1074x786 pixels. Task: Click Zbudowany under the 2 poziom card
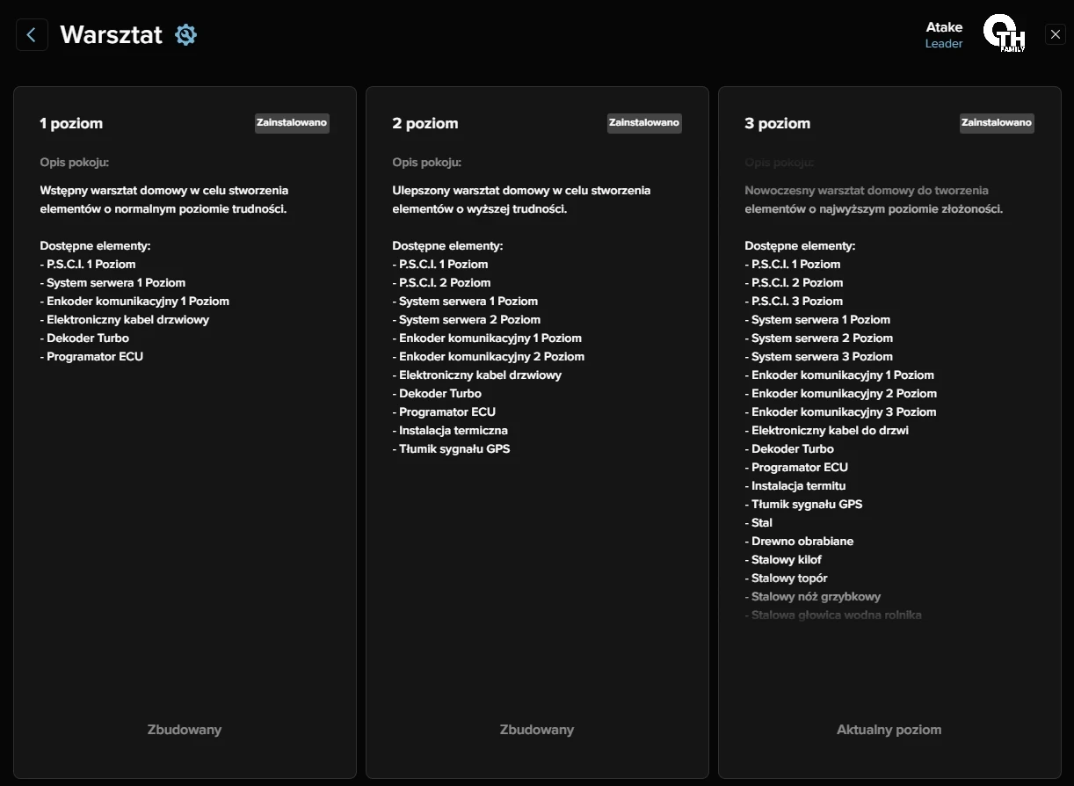point(537,730)
